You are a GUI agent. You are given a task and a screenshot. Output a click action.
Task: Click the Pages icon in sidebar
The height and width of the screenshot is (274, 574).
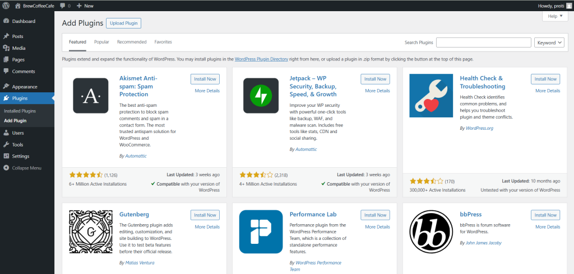[x=6, y=59]
